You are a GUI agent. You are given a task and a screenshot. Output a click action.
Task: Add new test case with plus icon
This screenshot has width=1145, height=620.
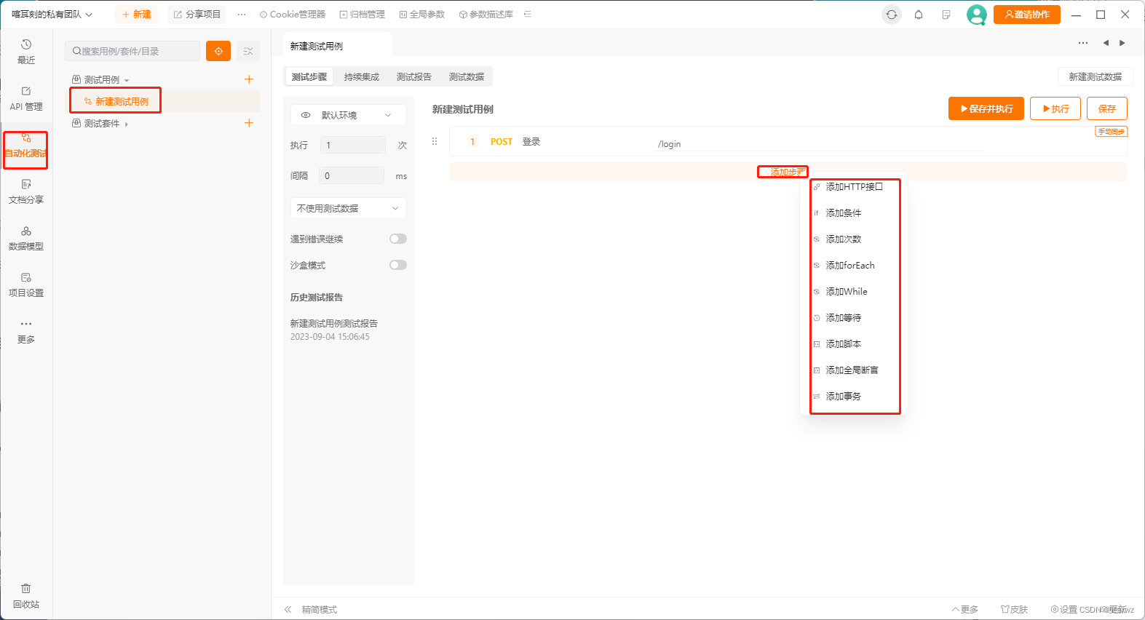click(249, 79)
